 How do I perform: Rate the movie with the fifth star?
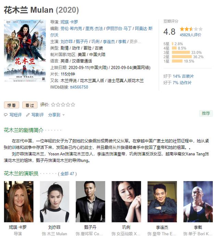pos(73,105)
